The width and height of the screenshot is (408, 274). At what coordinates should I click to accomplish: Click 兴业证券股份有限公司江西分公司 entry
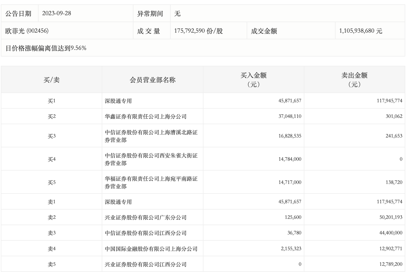[145, 264]
